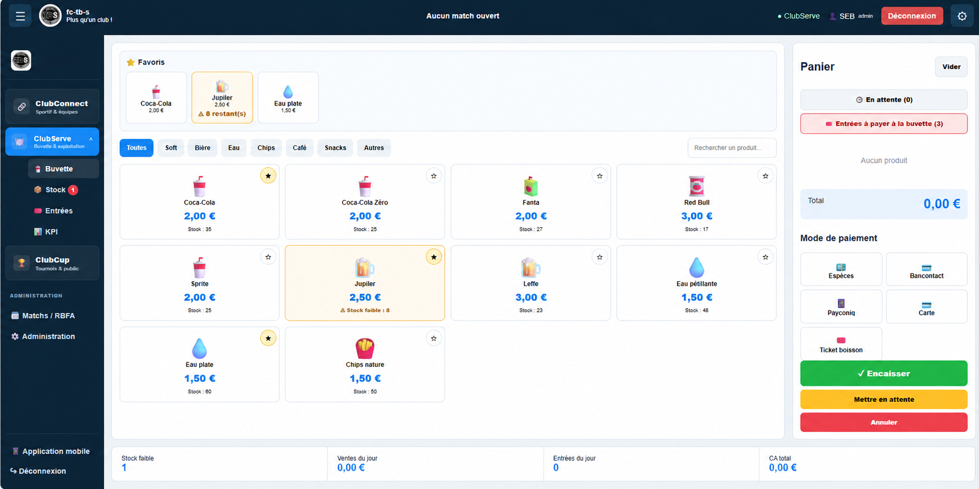
Task: Toggle favorite star on Eau pétillante
Action: pos(765,257)
